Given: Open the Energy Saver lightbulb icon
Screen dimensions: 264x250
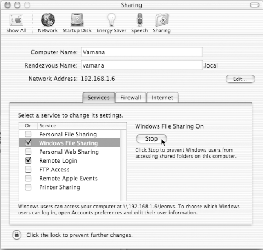Looking at the screenshot, I should (111, 20).
